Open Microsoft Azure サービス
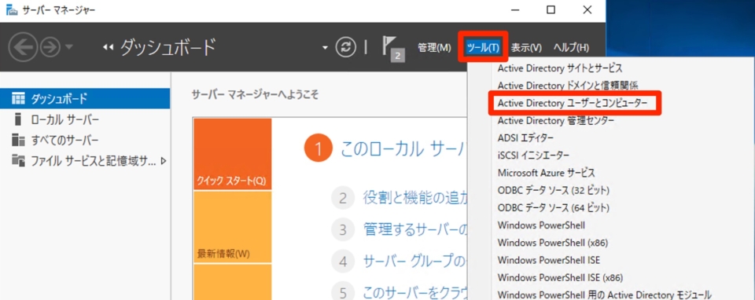 coord(547,173)
